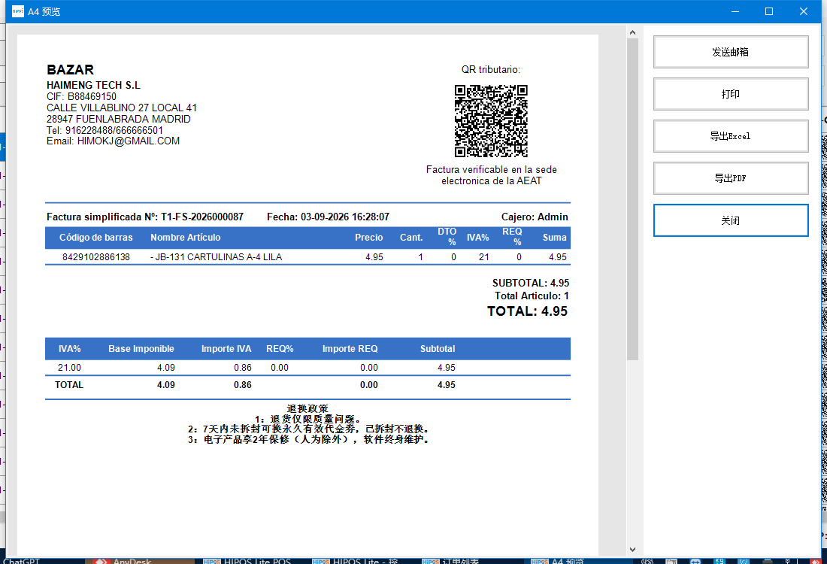Screen dimensions: 827x564
Task: Click the preview scrollbar down arrow
Action: (632, 549)
